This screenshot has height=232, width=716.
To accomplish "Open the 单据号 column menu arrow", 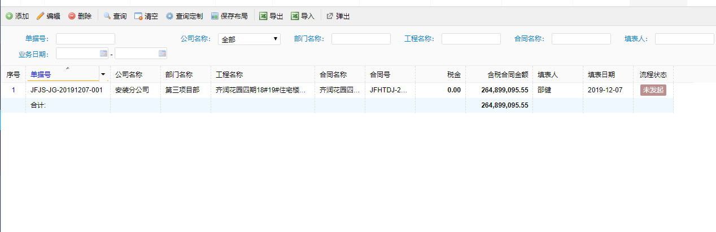I will click(103, 74).
